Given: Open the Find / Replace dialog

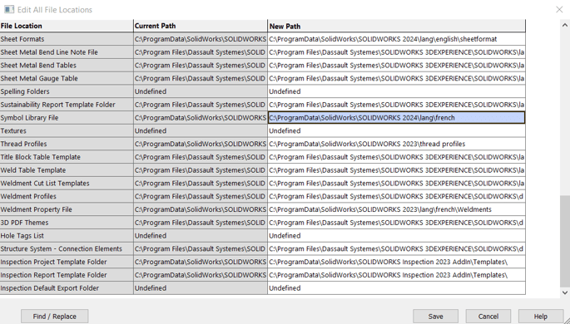Looking at the screenshot, I should pyautogui.click(x=55, y=316).
